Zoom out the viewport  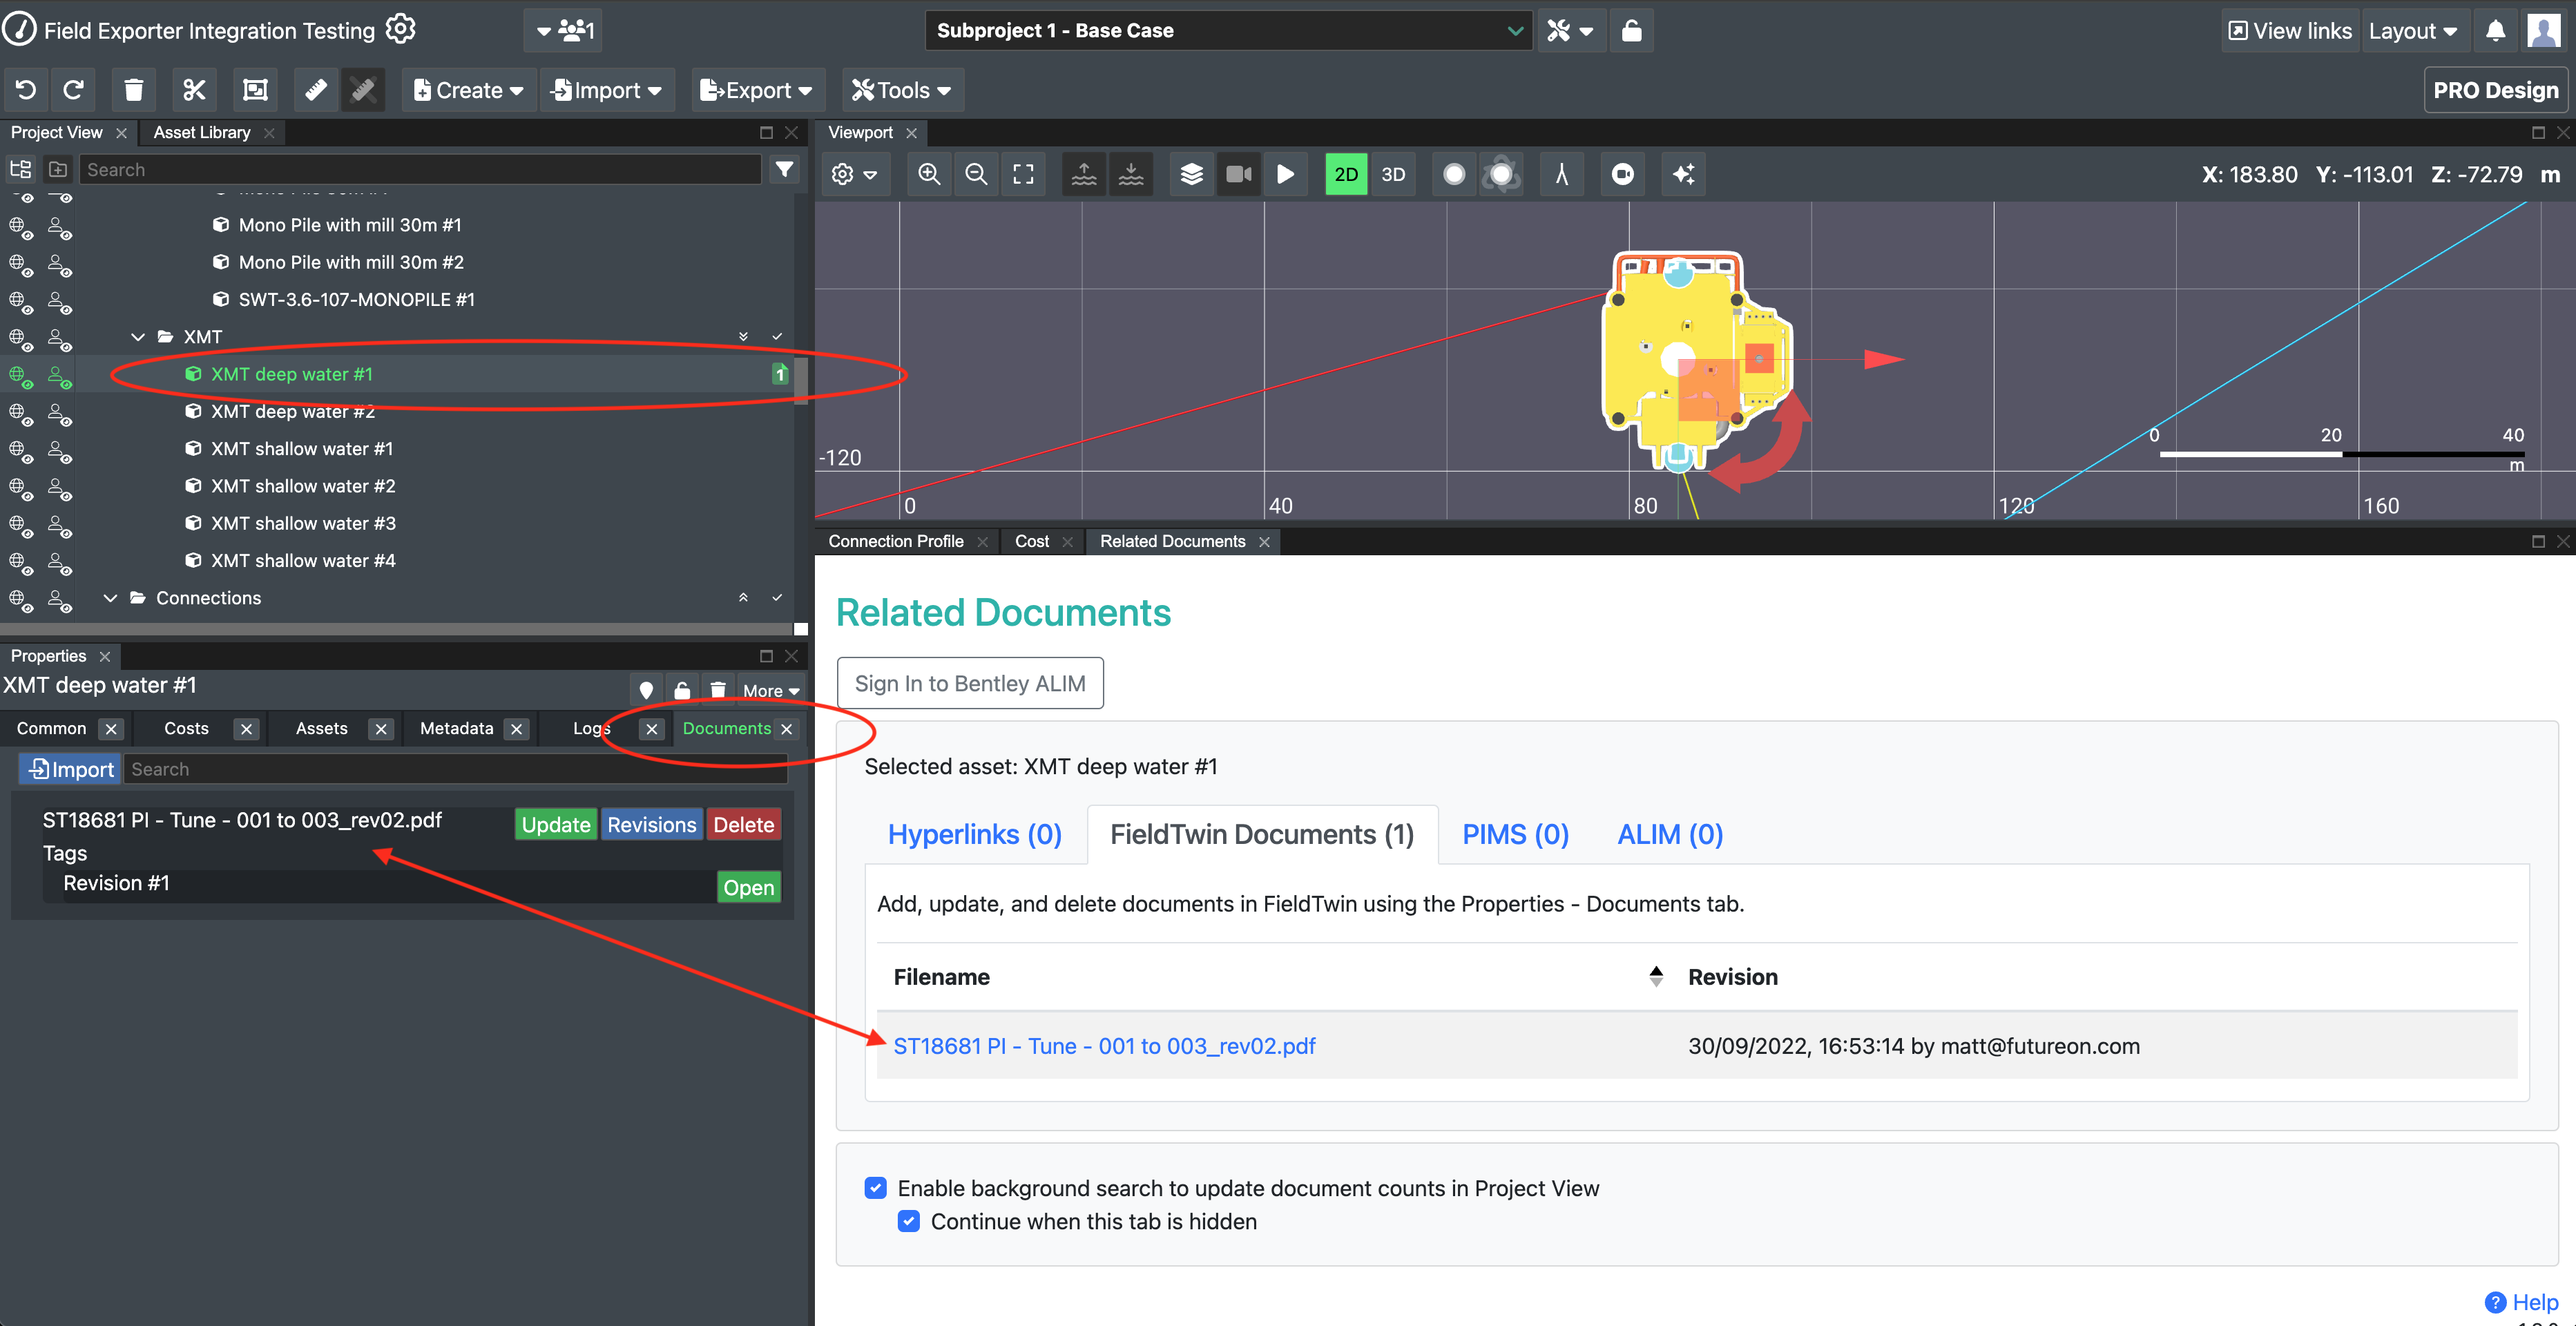(976, 174)
